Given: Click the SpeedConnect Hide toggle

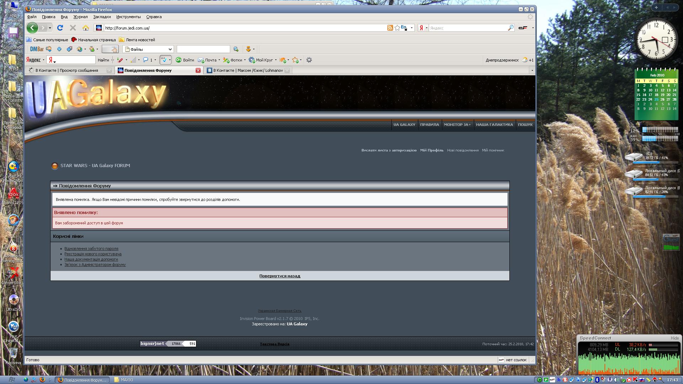Looking at the screenshot, I should tap(674, 338).
